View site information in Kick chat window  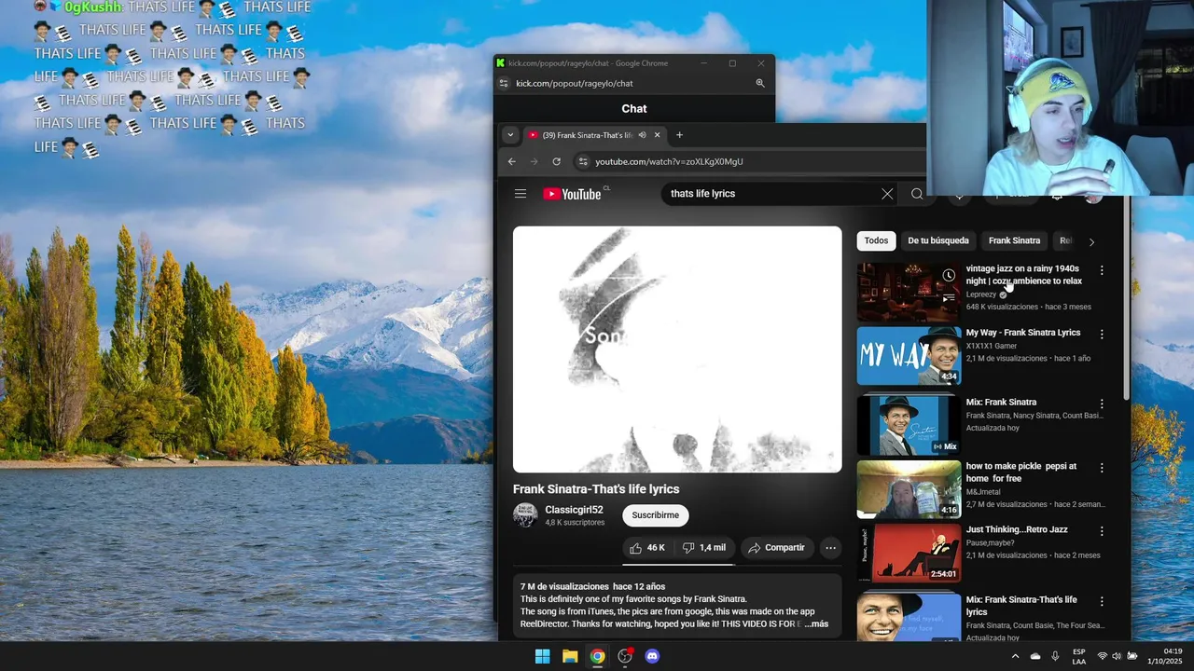[x=504, y=83]
